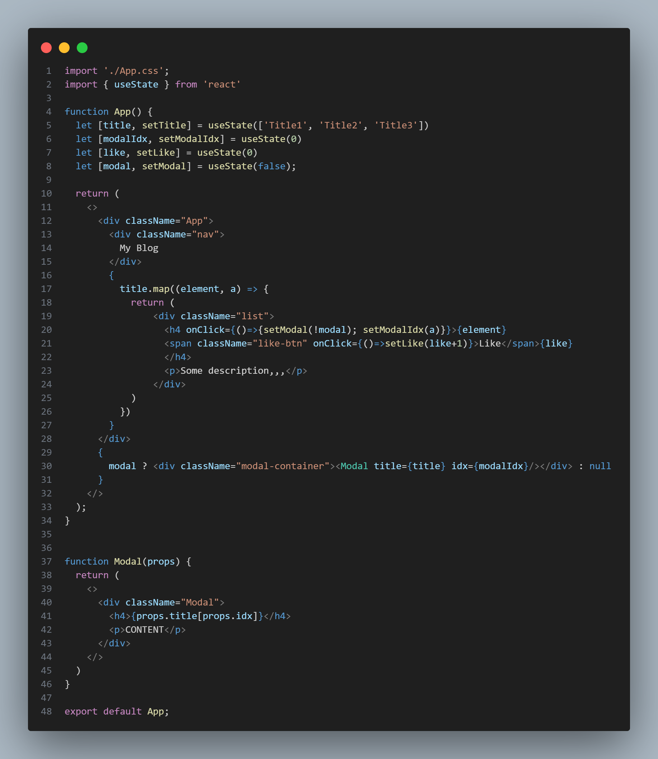This screenshot has width=658, height=759.
Task: Click 'function Modal(props)' on line 37
Action: 122,562
